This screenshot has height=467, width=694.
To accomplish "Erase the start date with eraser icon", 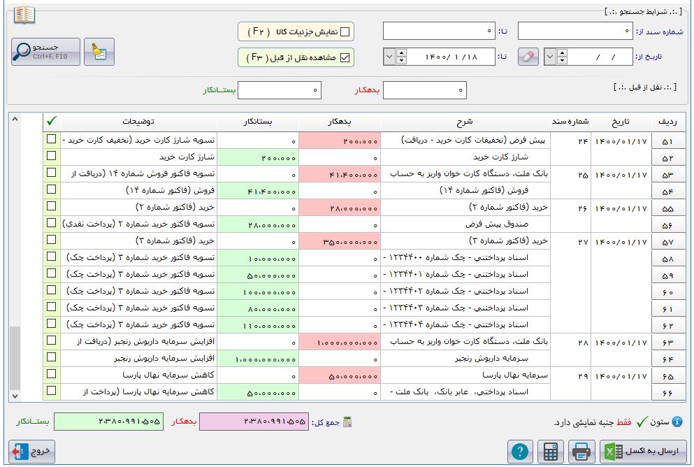I will tap(528, 57).
